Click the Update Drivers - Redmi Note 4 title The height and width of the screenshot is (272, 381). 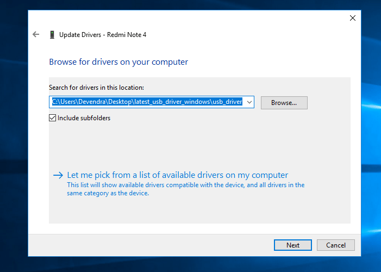tap(103, 35)
